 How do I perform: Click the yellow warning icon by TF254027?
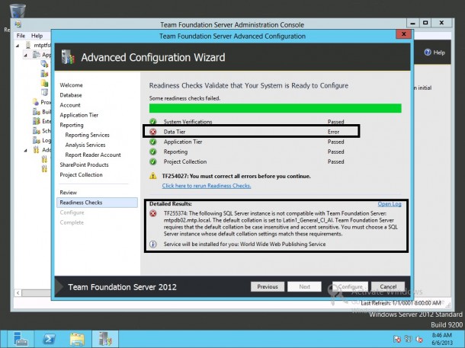[152, 176]
